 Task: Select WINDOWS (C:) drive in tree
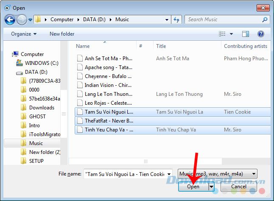click(x=42, y=63)
